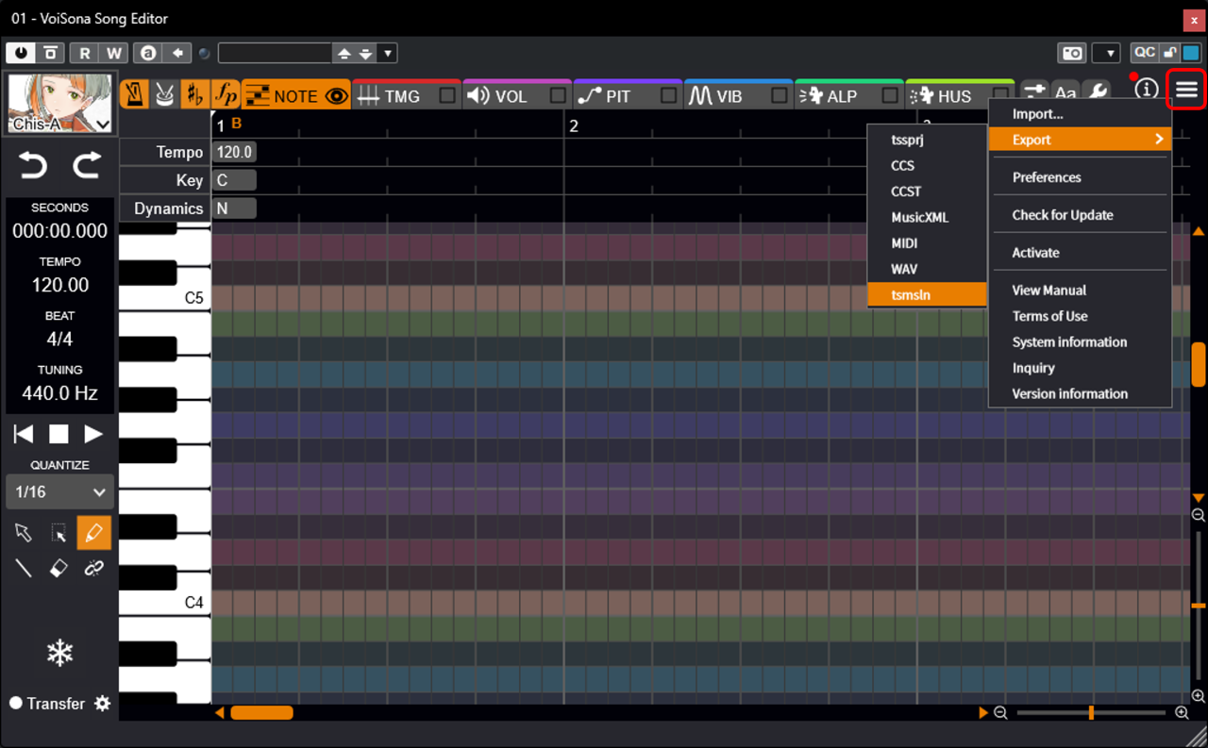
Task: Activate the range selection tool
Action: point(59,533)
